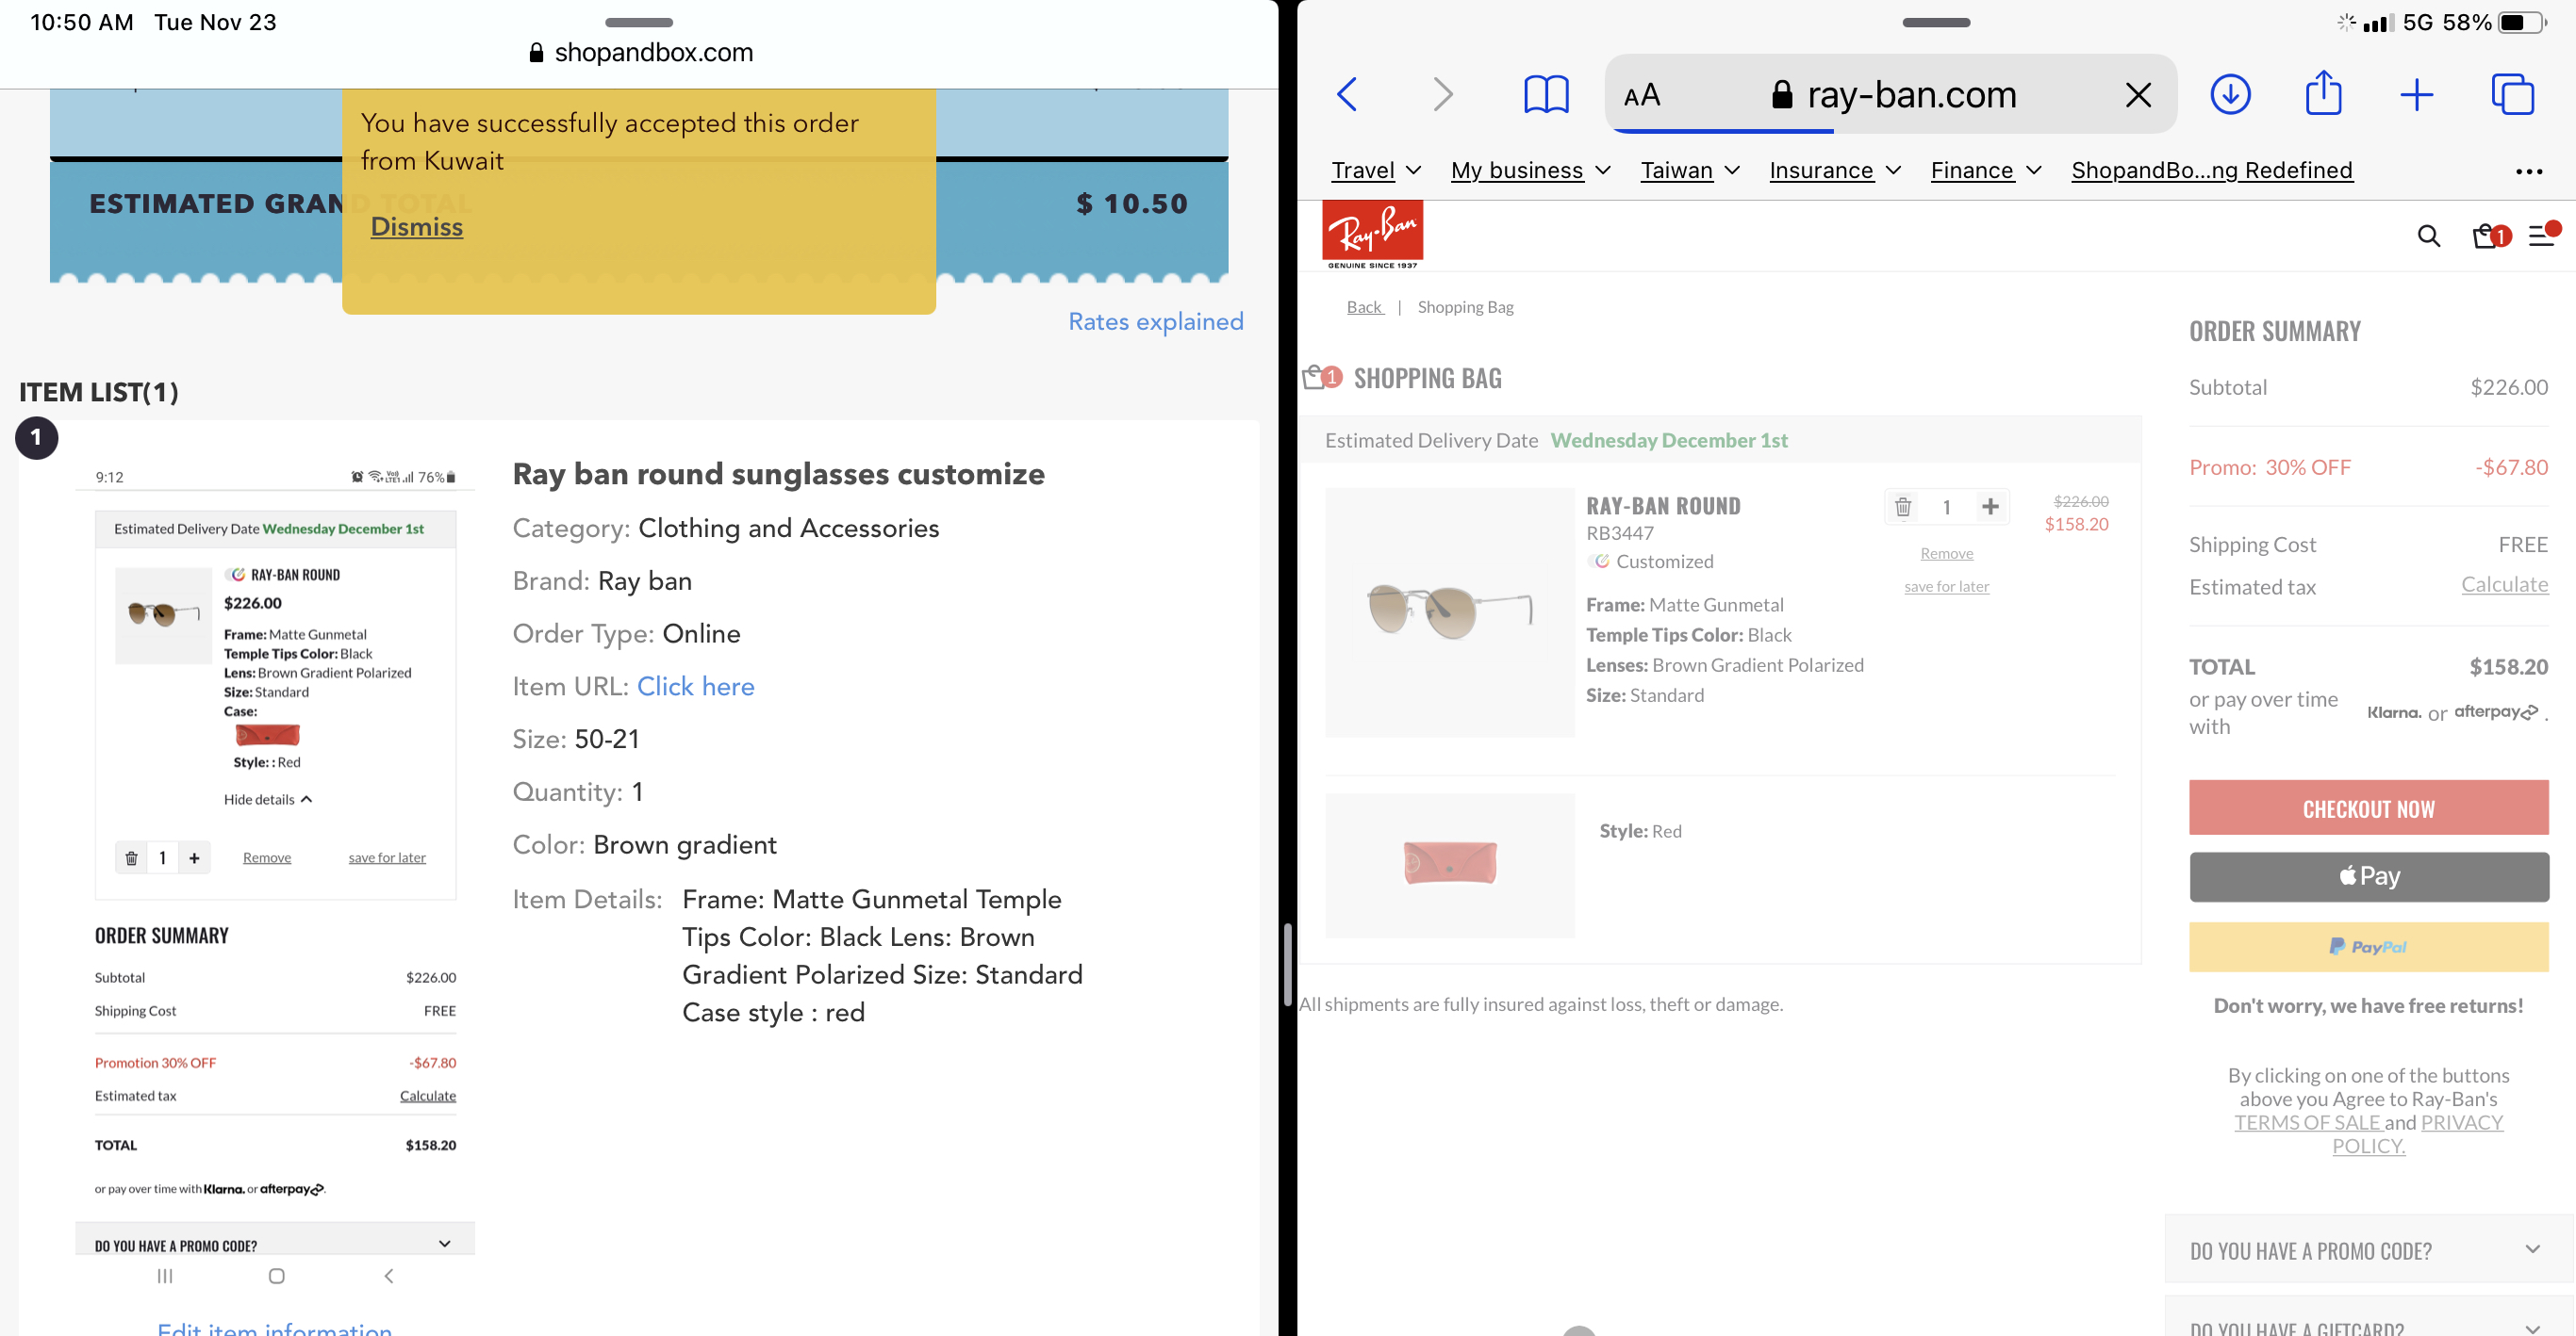
Task: Open a new tab with plus icon
Action: 2416,95
